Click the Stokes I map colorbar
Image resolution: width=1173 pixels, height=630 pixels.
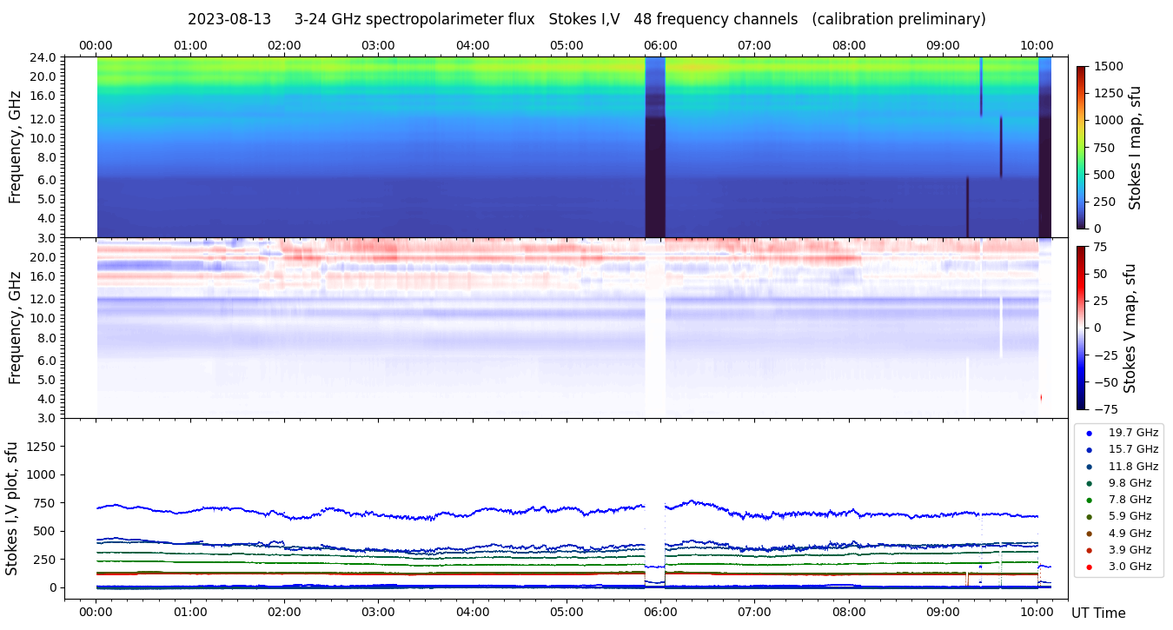point(1081,147)
